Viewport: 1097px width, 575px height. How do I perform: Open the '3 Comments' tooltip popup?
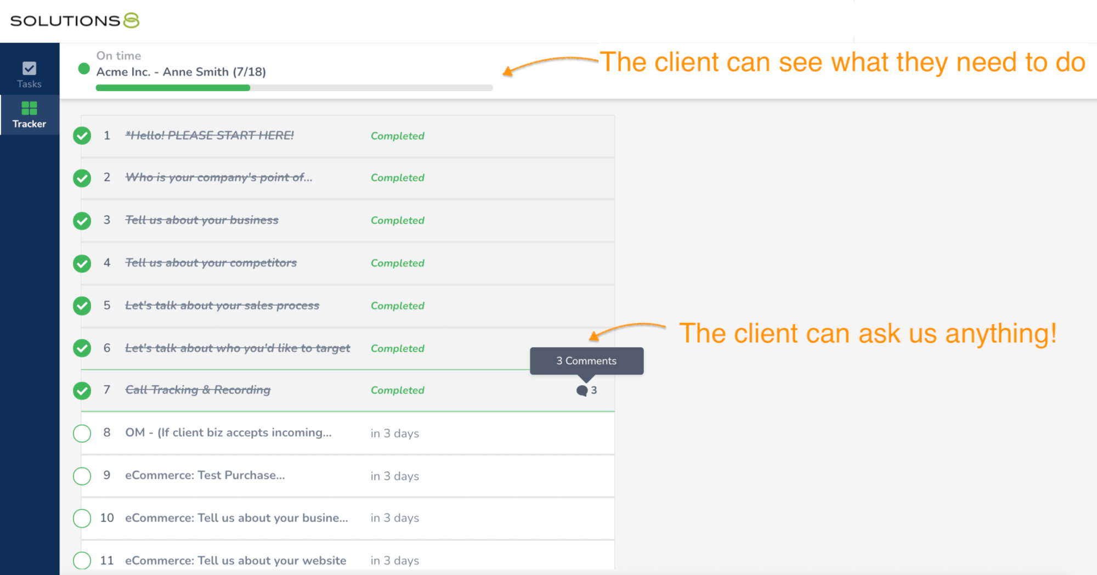tap(586, 360)
